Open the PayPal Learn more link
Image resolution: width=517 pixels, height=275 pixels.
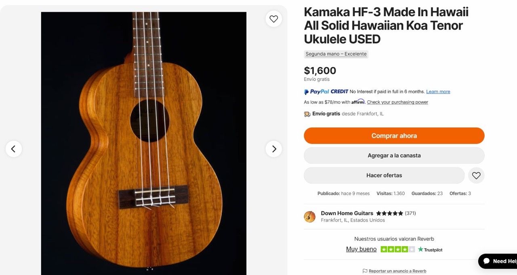tap(438, 92)
